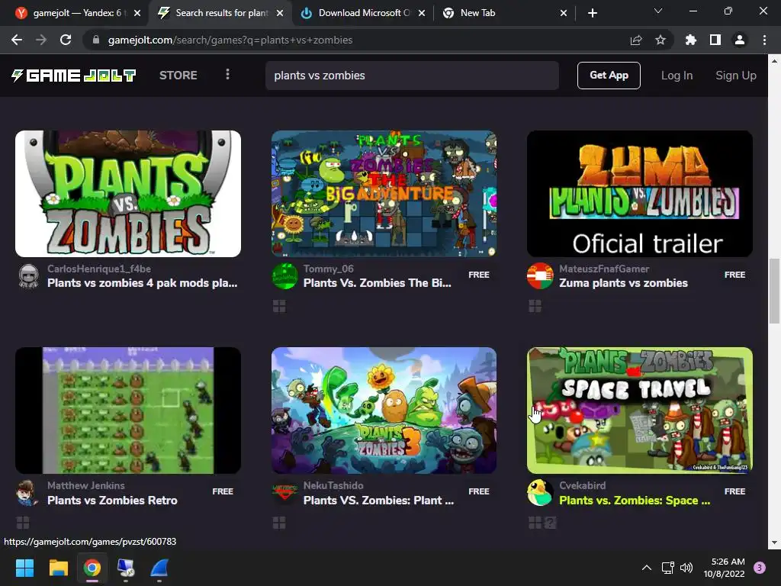Click Windows platform icon under Retro game
Screen dimensions: 781x586
pos(23,523)
